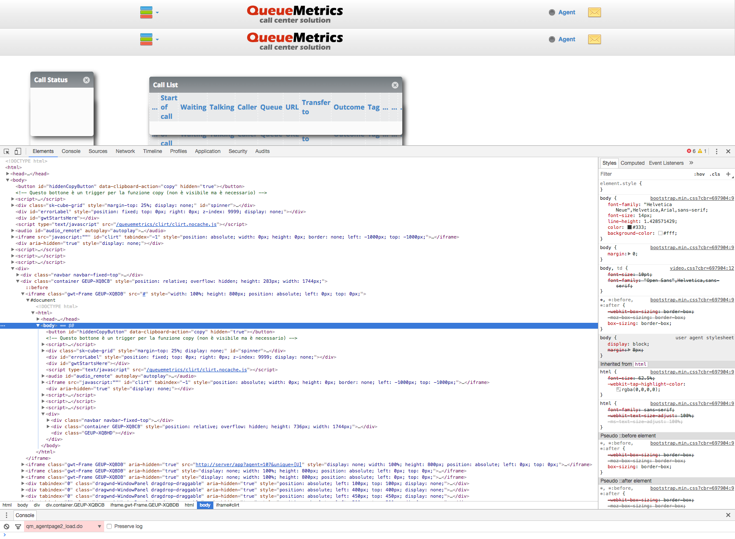
Task: Open the second stacked-bars menu icon
Action: [146, 39]
